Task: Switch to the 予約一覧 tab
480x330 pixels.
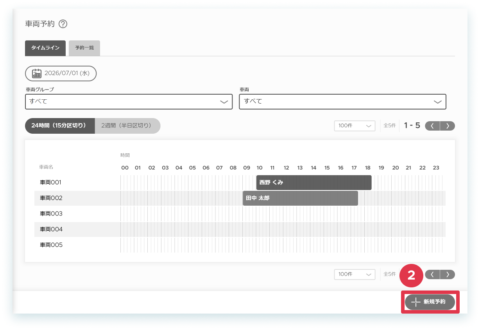Action: pos(84,48)
